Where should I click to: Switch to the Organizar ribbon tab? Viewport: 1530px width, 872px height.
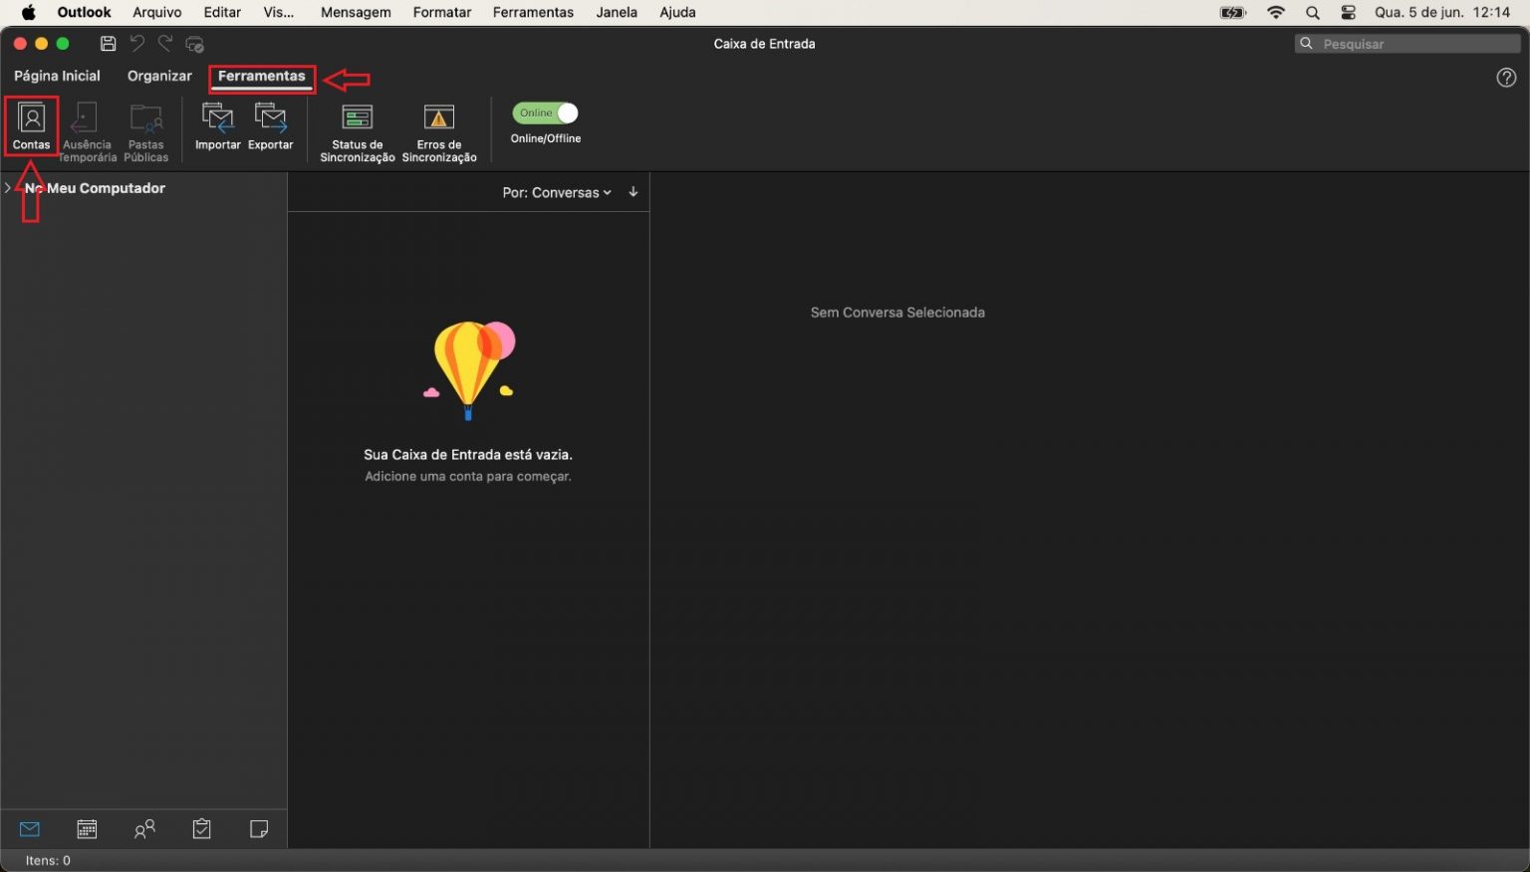(159, 76)
